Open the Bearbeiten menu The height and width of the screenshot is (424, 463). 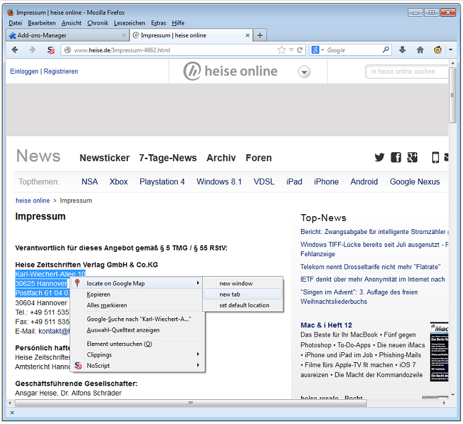click(x=41, y=23)
